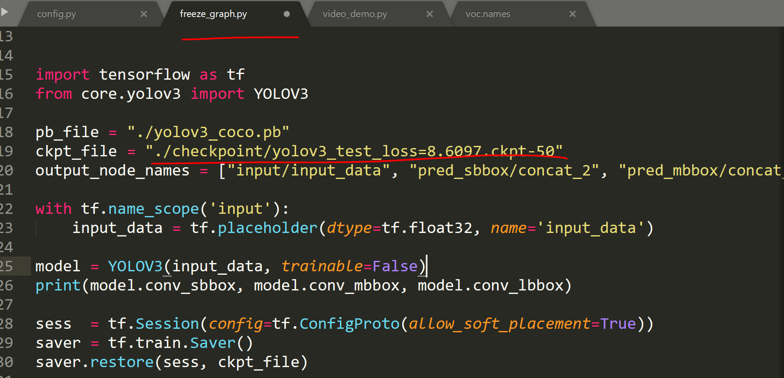Switch to the voc.names tab
Image resolution: width=784 pixels, height=378 pixels.
[488, 14]
